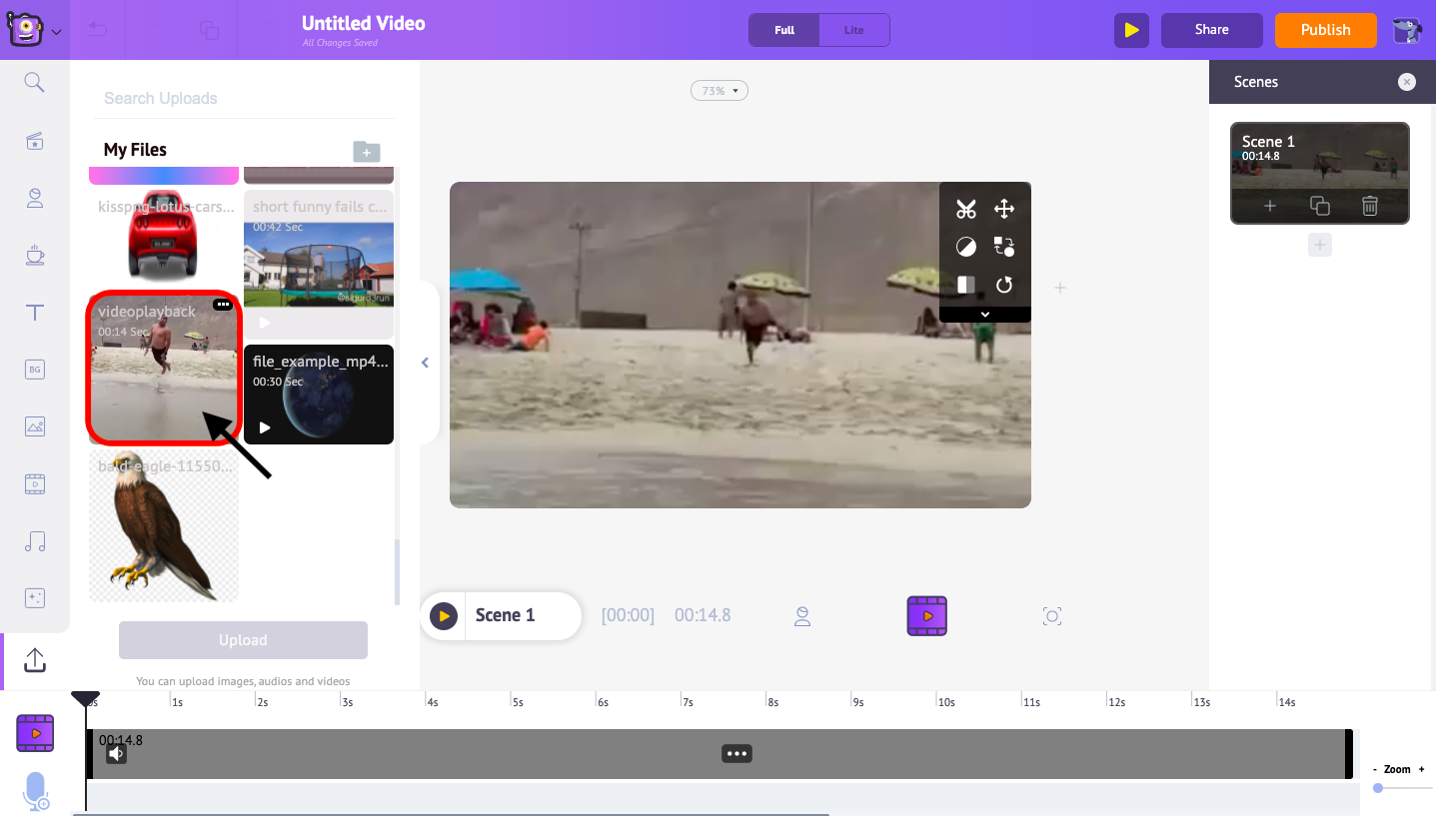Select the move/resize arrows icon
Screen dimensions: 1436x816
point(1004,209)
